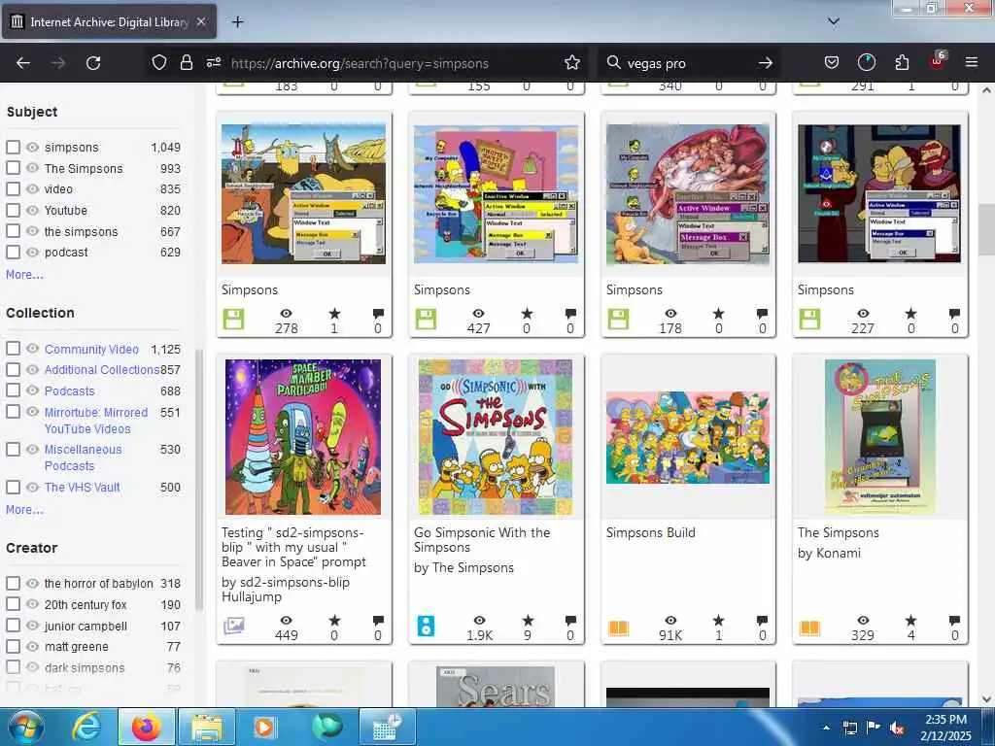Check the podcast subject filter
Viewport: 995px width, 746px height.
pyautogui.click(x=13, y=252)
